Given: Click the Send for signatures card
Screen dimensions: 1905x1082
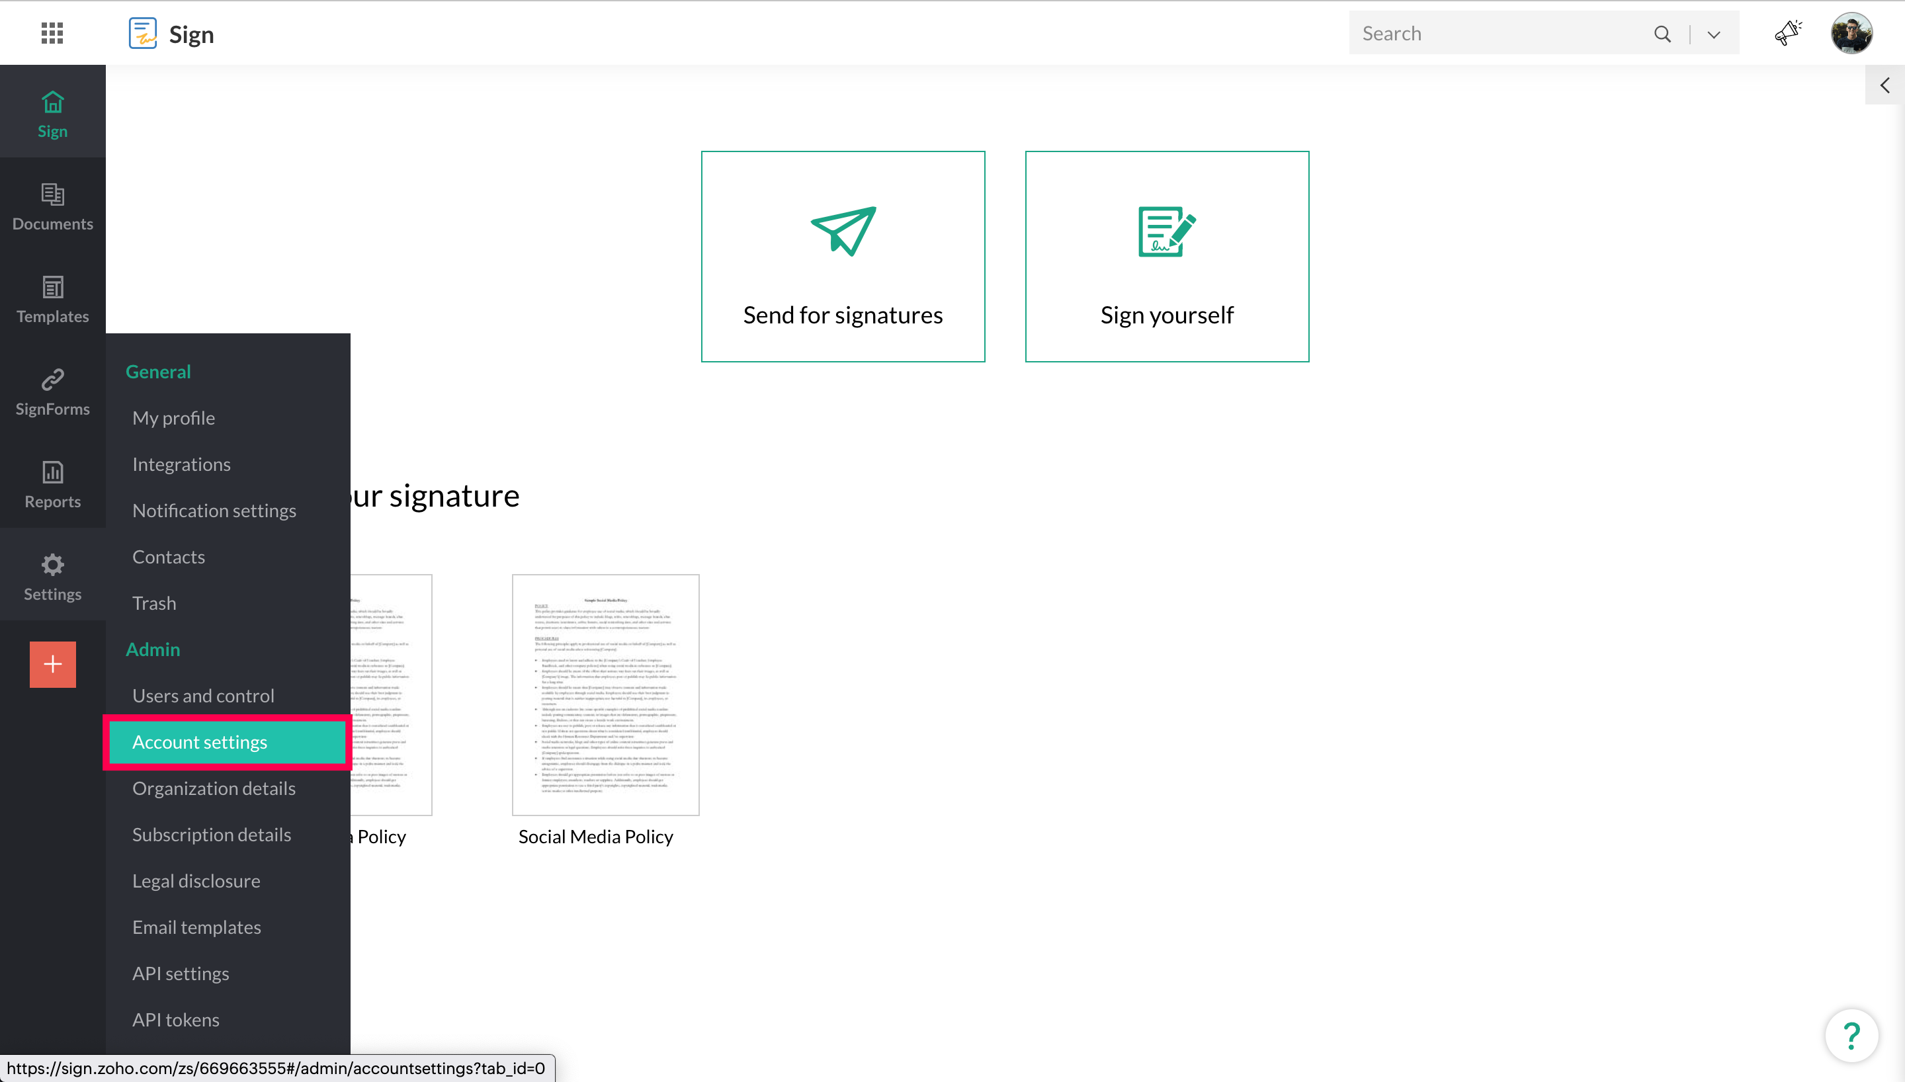Looking at the screenshot, I should pyautogui.click(x=843, y=257).
